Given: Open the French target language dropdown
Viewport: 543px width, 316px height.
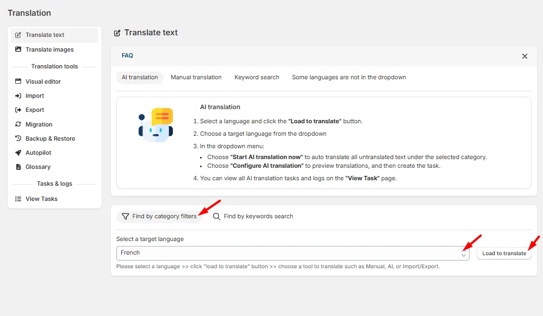Looking at the screenshot, I should (x=292, y=253).
